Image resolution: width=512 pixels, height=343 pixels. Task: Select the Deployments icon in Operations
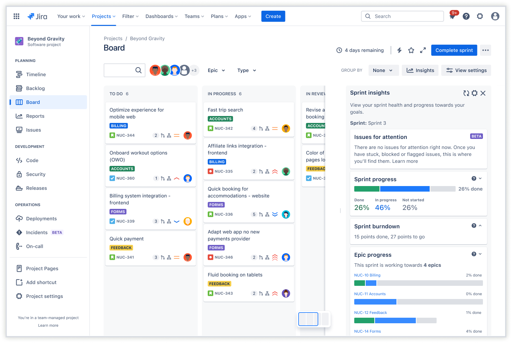point(20,218)
